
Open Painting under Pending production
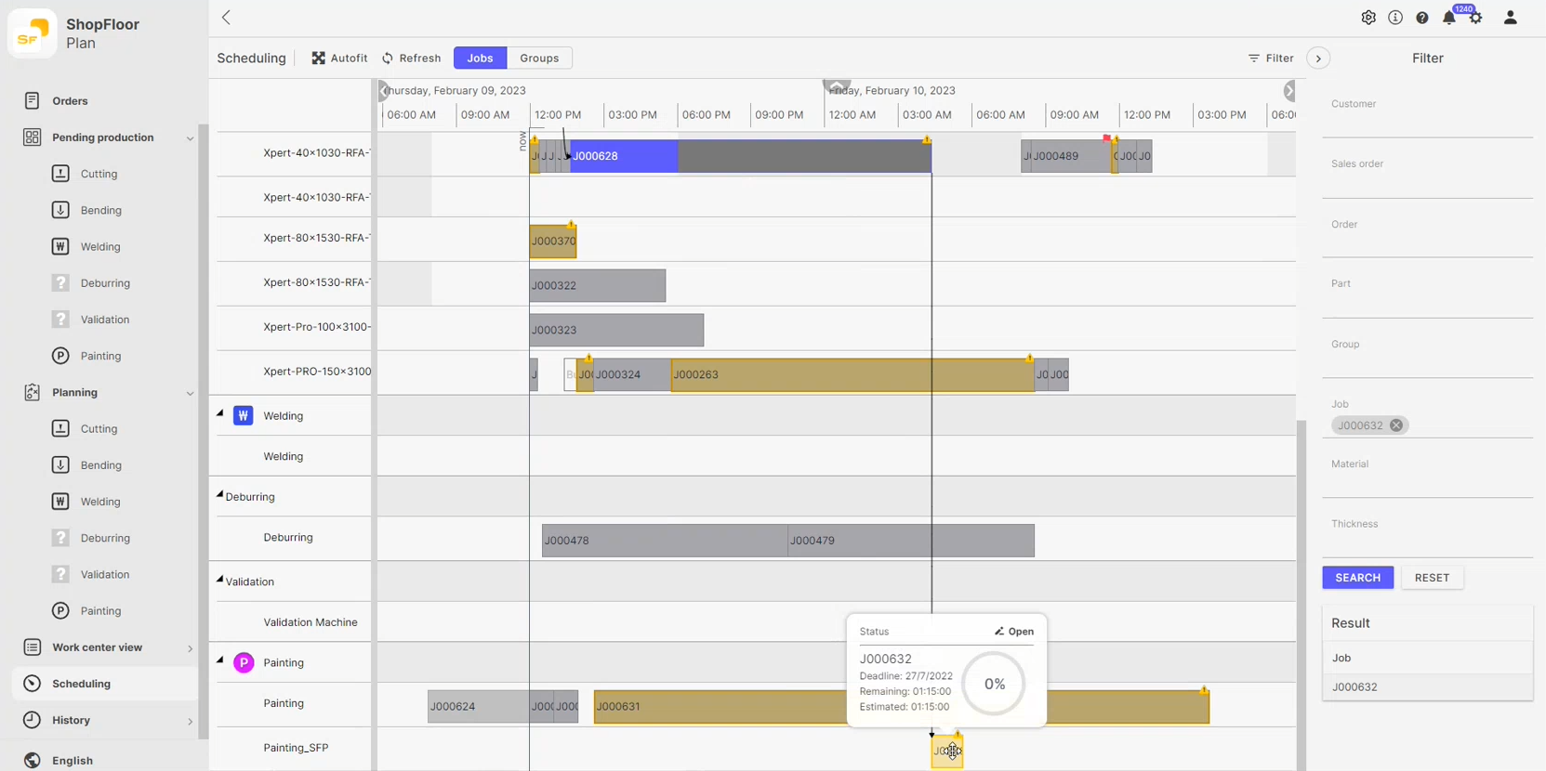tap(100, 356)
